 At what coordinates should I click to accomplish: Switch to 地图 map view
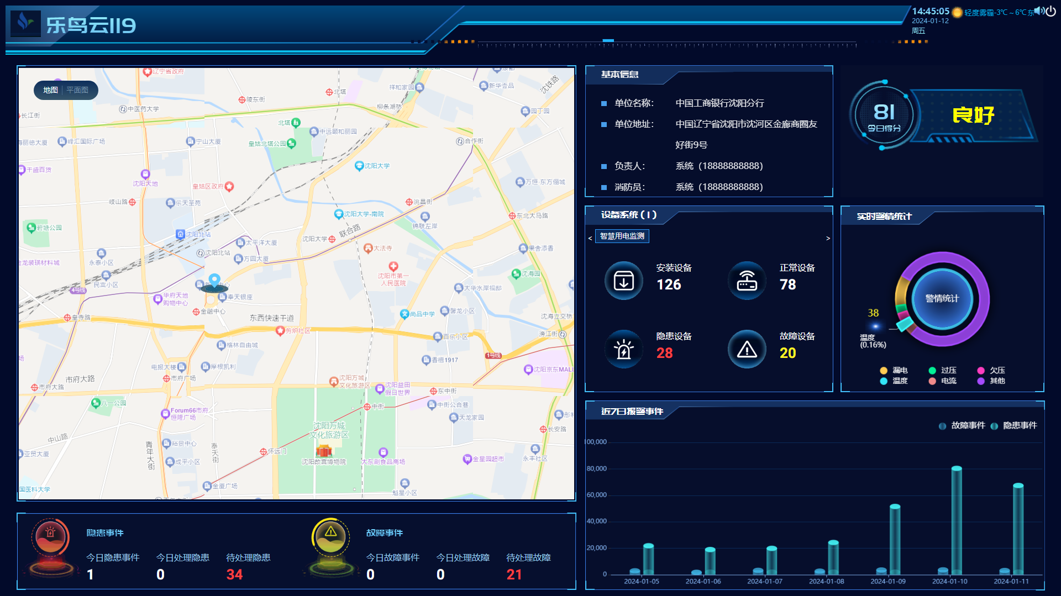point(50,90)
